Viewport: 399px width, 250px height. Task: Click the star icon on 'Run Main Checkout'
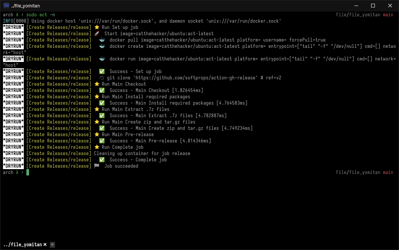tap(97, 84)
